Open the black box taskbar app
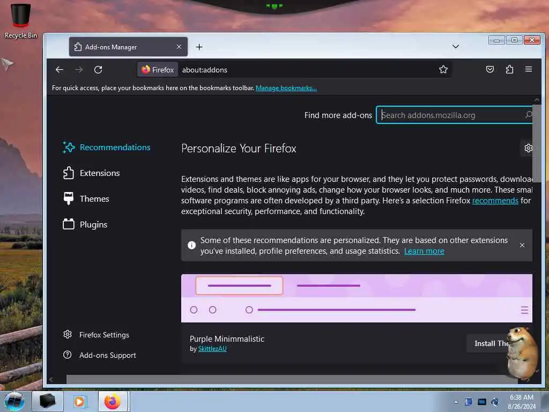This screenshot has width=549, height=412. click(x=48, y=401)
